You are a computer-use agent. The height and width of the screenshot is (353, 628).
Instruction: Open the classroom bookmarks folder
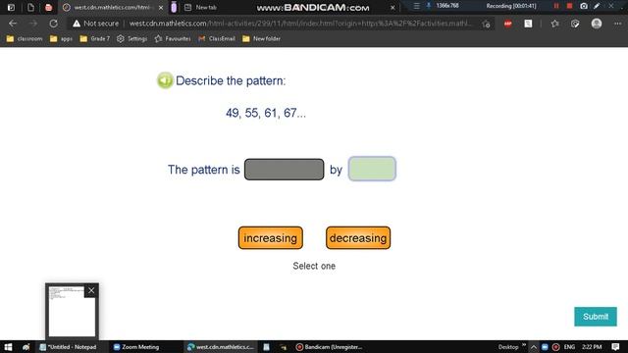coord(25,39)
